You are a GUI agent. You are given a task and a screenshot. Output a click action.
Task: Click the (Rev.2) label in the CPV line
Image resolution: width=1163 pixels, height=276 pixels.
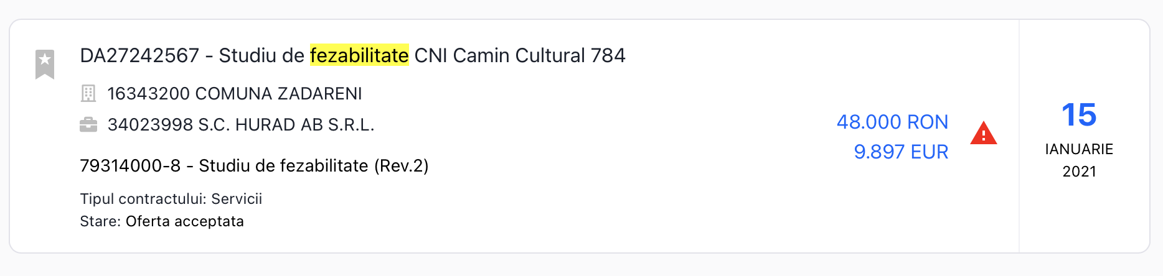coord(401,166)
